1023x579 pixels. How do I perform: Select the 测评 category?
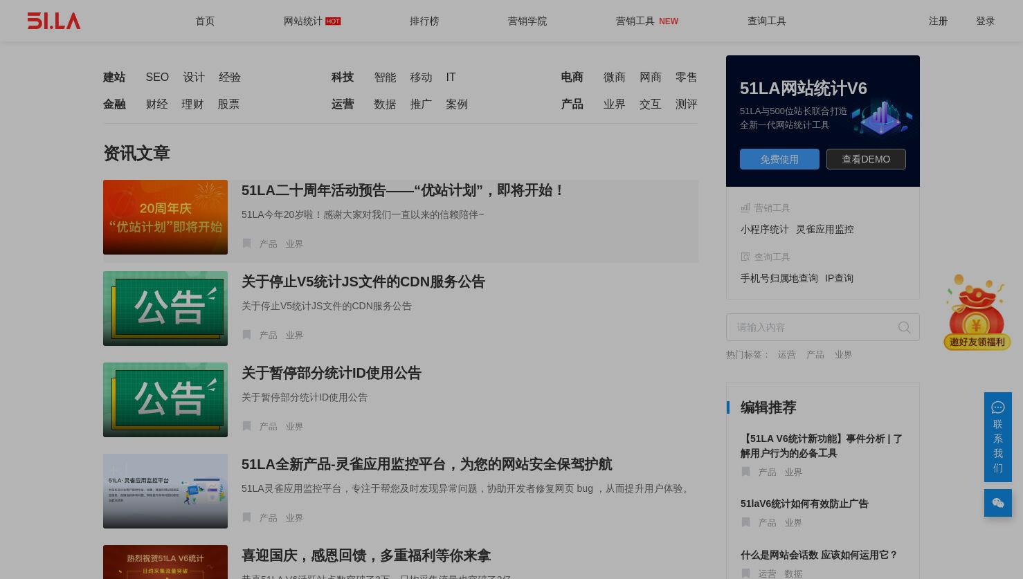tap(687, 104)
